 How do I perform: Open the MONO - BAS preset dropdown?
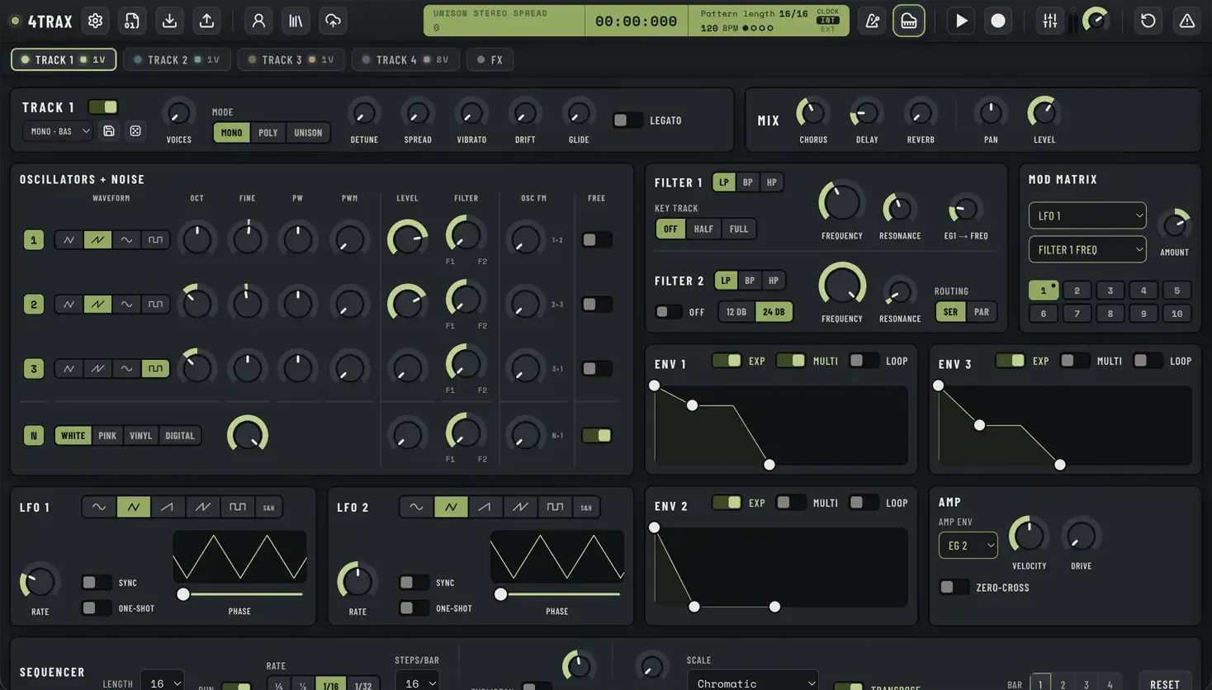click(57, 131)
